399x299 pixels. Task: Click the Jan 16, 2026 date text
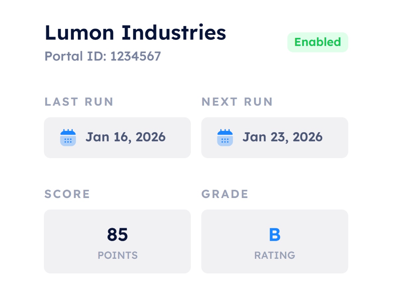pyautogui.click(x=125, y=137)
